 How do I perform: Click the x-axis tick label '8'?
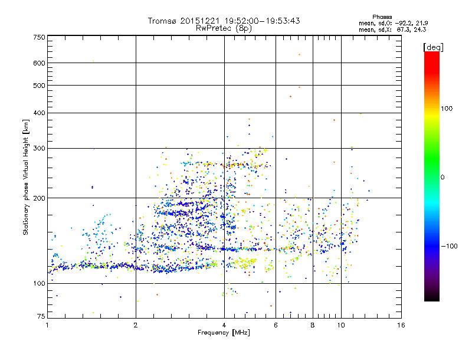click(x=313, y=325)
